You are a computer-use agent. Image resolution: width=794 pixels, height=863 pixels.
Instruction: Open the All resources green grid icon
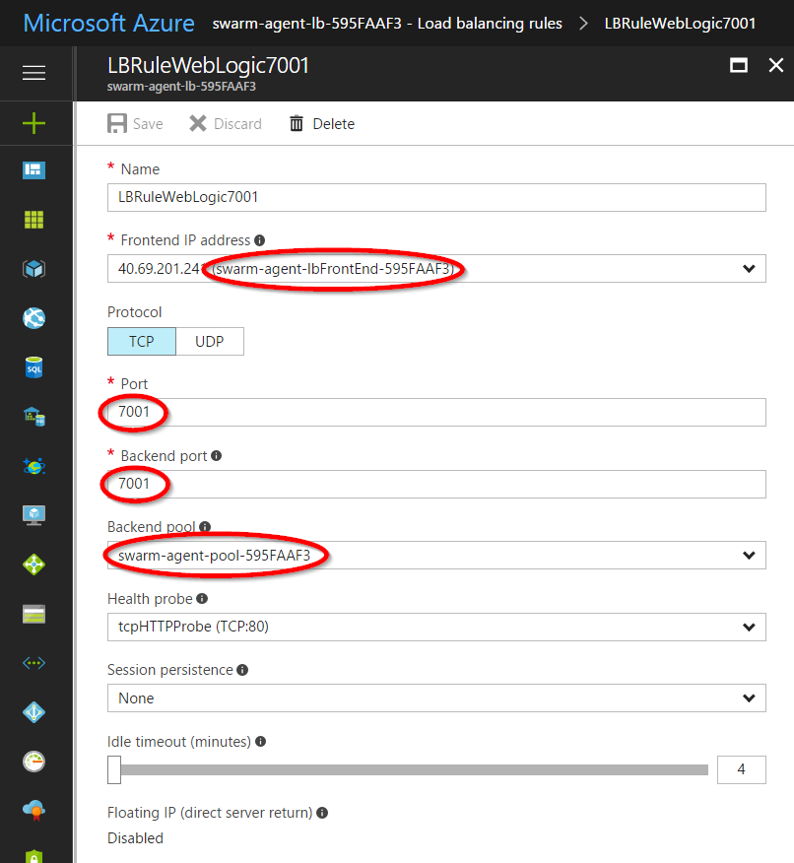pos(34,220)
